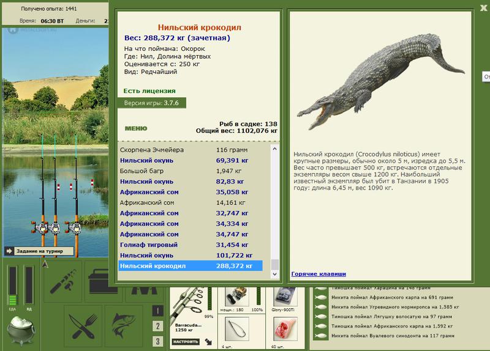The width and height of the screenshot is (490, 351).
Task: Click the fish list scrollbar thumb
Action: (x=274, y=265)
